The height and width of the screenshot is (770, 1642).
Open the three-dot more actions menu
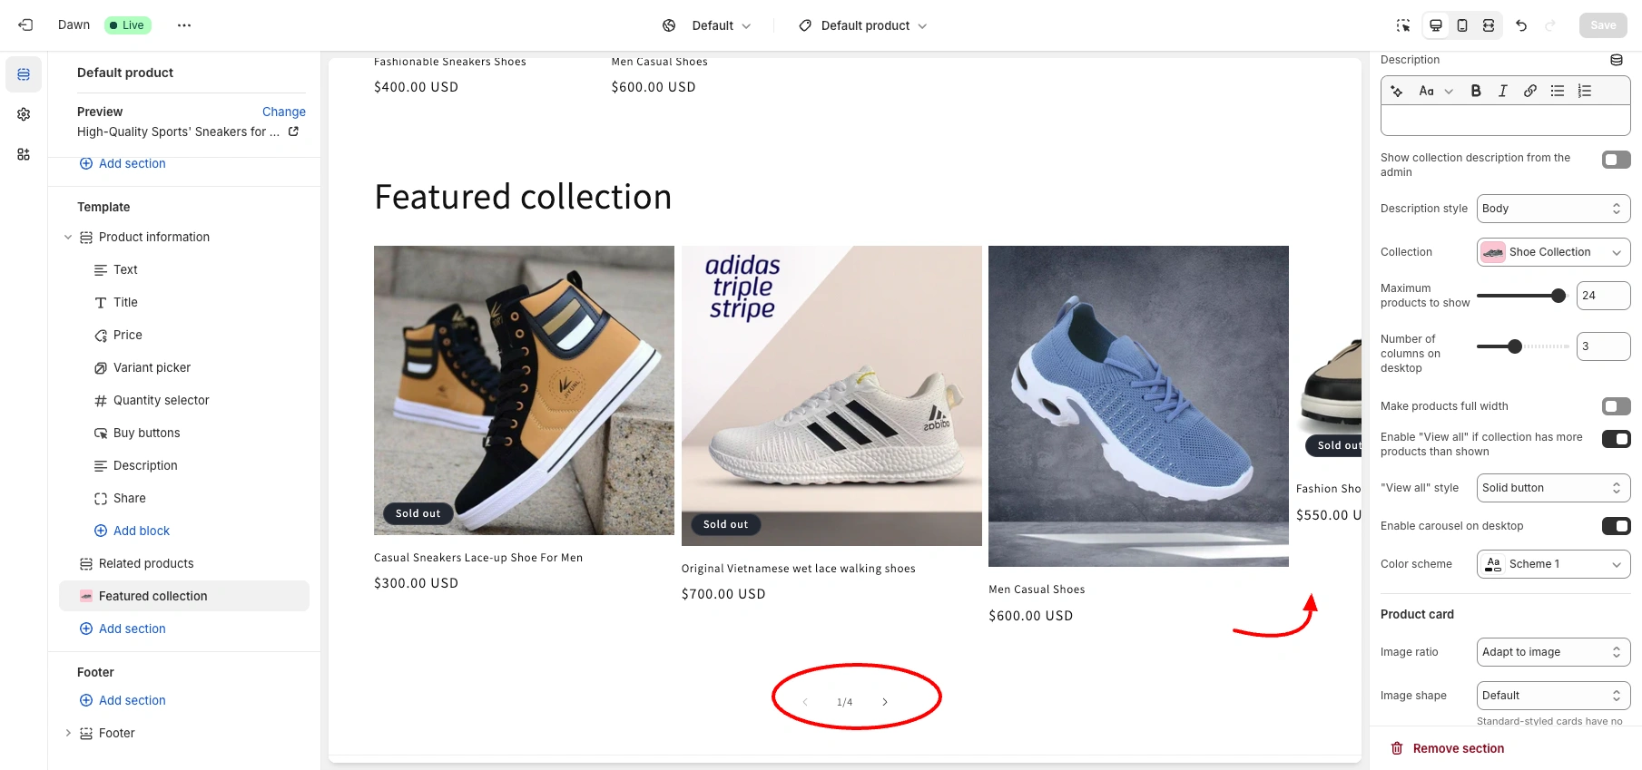tap(184, 25)
